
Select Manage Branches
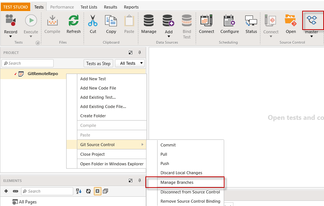coord(190,182)
